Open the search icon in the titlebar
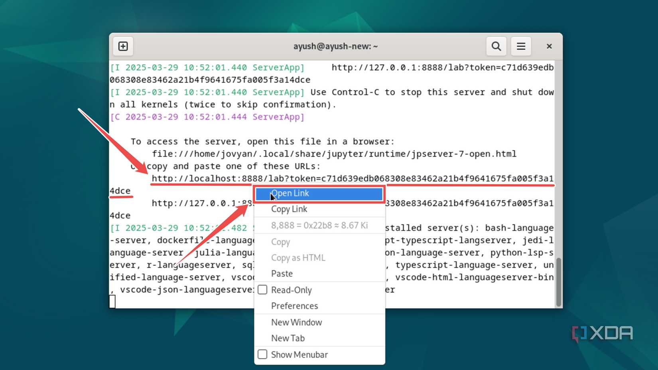 coord(496,46)
